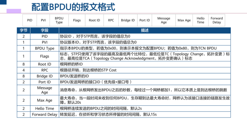Select the PID box in the packet format diagram

coord(30,20)
